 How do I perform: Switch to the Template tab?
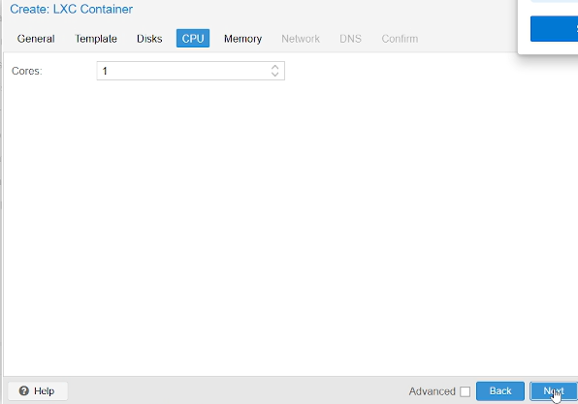(x=96, y=39)
